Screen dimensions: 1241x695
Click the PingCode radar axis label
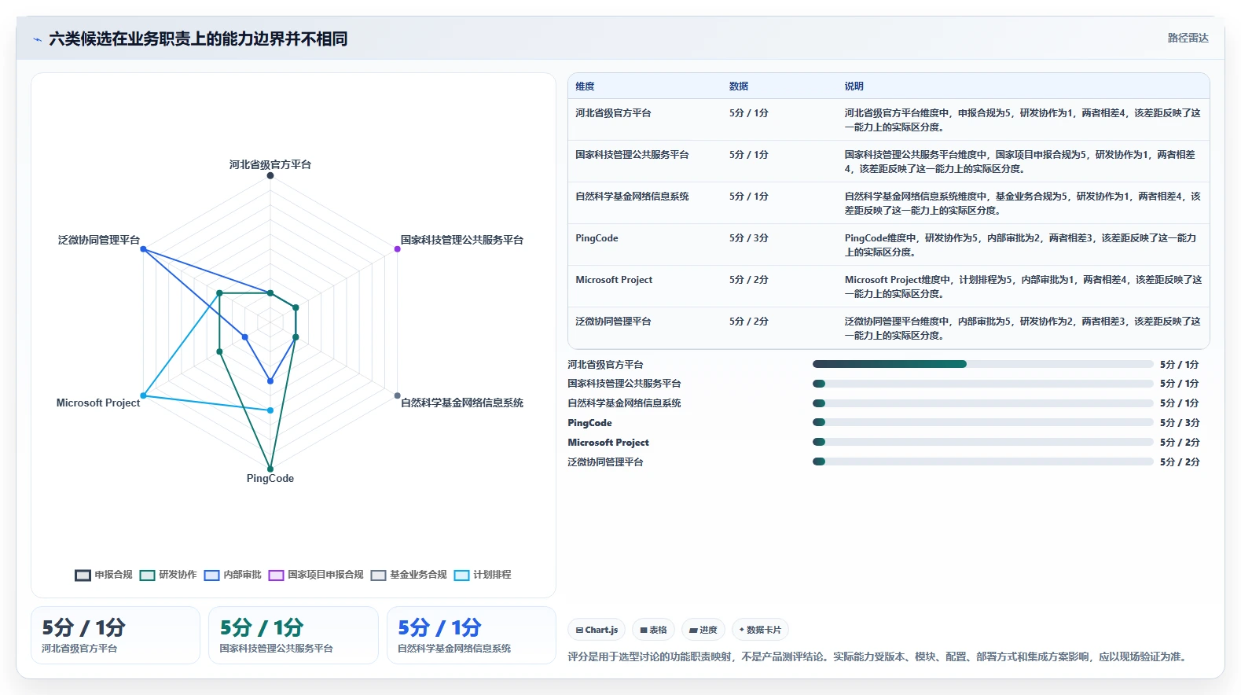pos(270,478)
